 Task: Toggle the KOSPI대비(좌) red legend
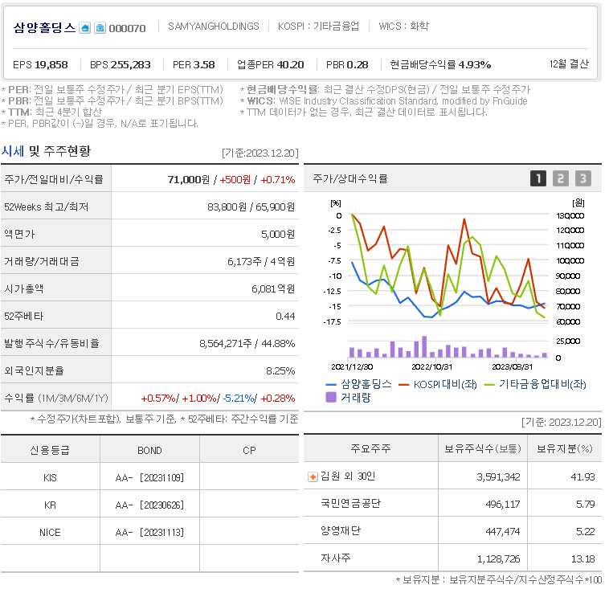click(438, 384)
